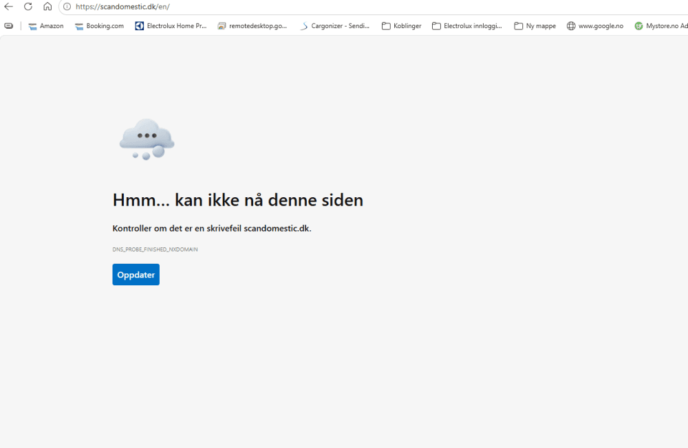This screenshot has height=448, width=688.
Task: Open the www.google.no bookmark
Action: pos(595,26)
